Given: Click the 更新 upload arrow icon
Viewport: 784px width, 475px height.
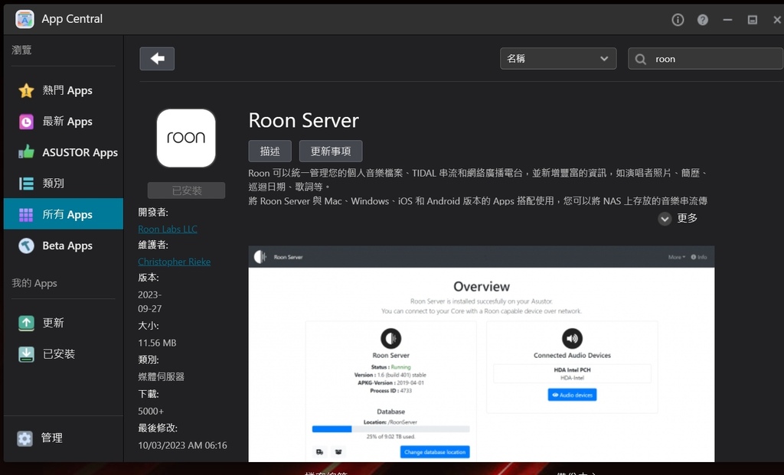Looking at the screenshot, I should click(26, 323).
